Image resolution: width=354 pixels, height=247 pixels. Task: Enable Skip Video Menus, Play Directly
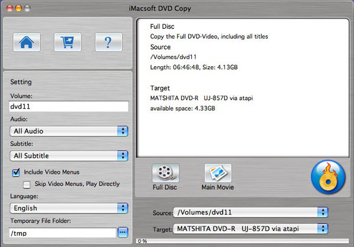click(x=27, y=184)
